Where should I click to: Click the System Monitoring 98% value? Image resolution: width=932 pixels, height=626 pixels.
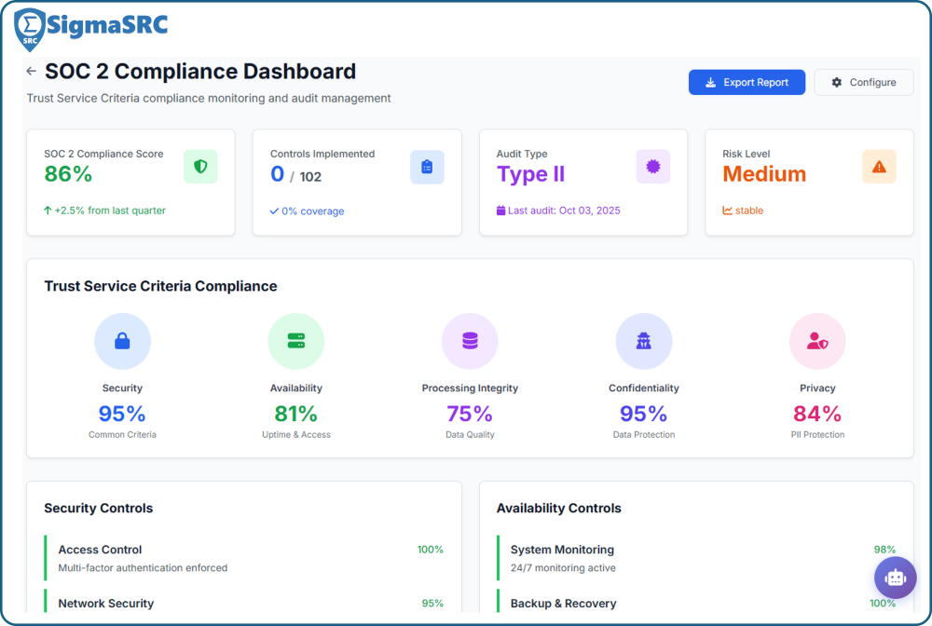(x=884, y=550)
